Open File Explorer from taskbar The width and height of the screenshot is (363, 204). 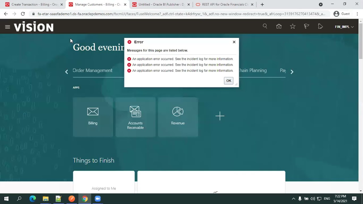[x=45, y=199]
